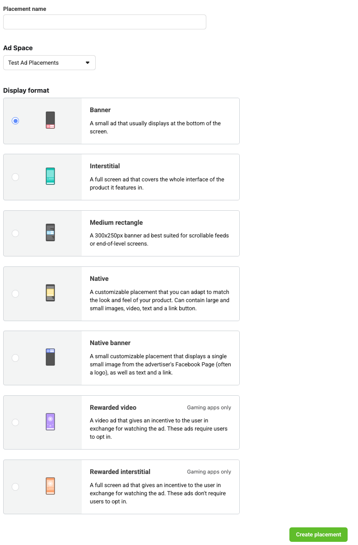Image resolution: width=358 pixels, height=545 pixels.
Task: Open the Ad Space dropdown
Action: [x=49, y=63]
